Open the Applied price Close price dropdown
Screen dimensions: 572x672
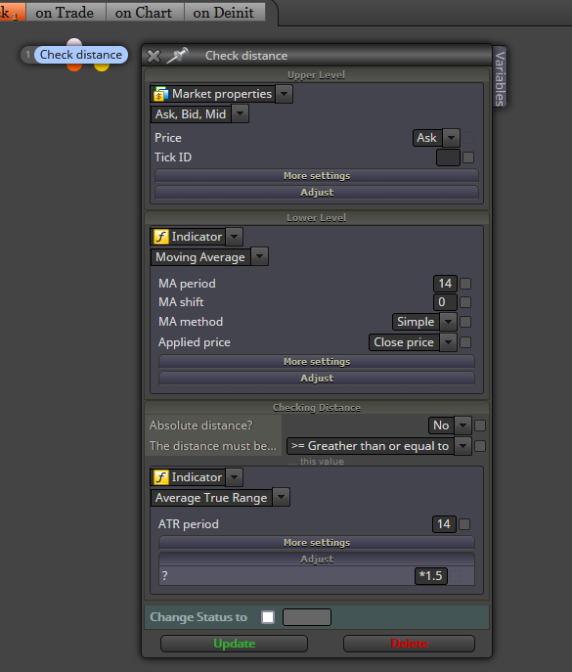448,342
